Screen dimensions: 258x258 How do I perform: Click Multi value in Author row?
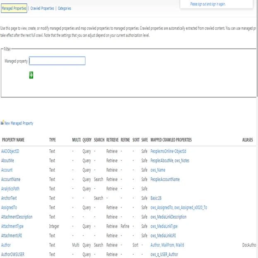point(76,245)
